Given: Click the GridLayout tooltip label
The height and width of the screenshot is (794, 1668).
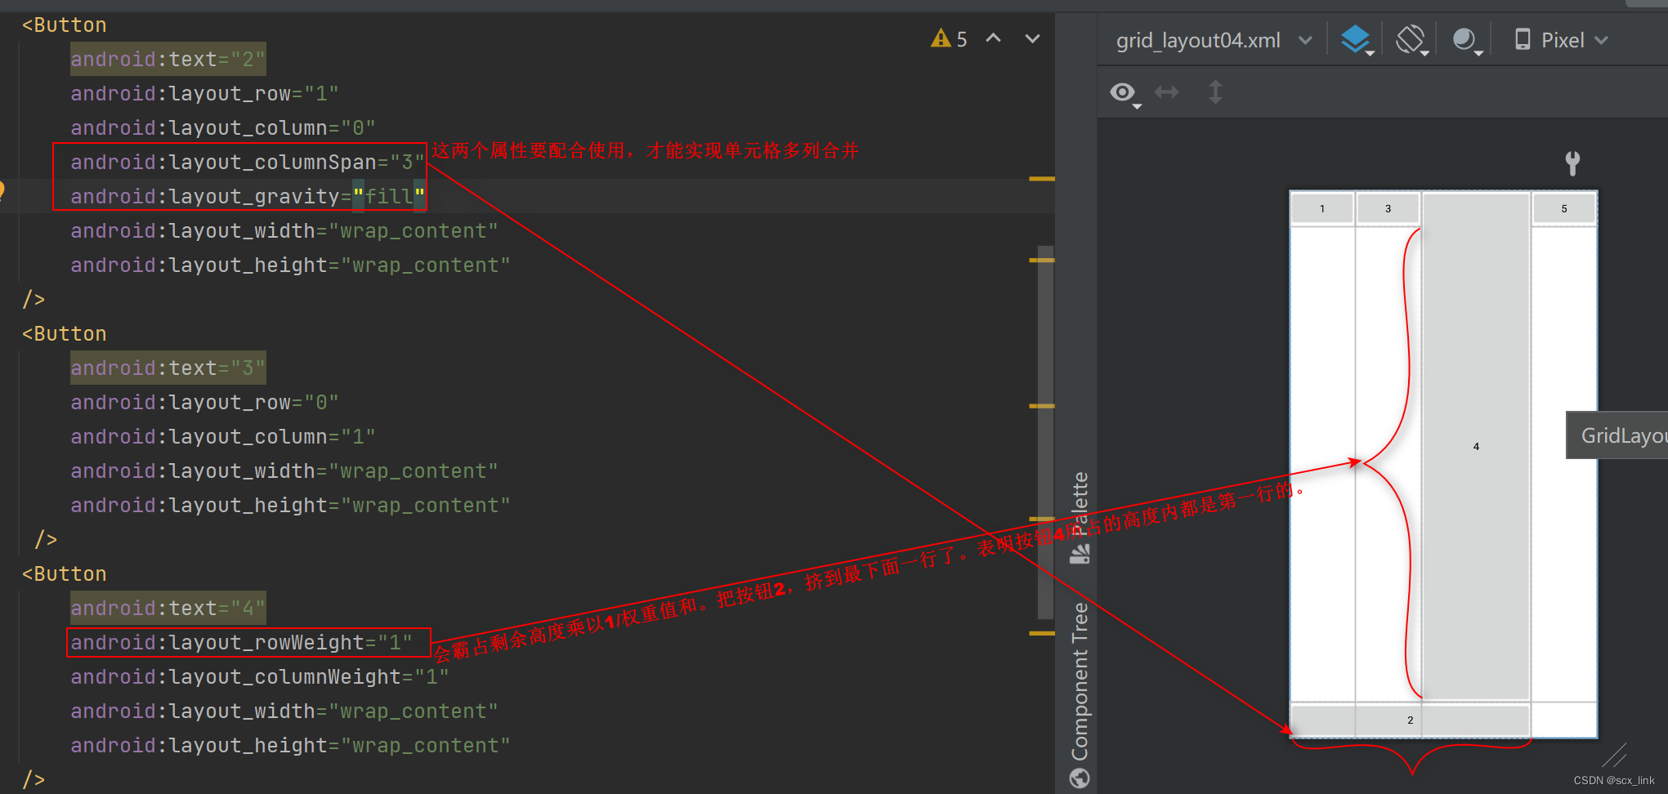Looking at the screenshot, I should coord(1617,435).
